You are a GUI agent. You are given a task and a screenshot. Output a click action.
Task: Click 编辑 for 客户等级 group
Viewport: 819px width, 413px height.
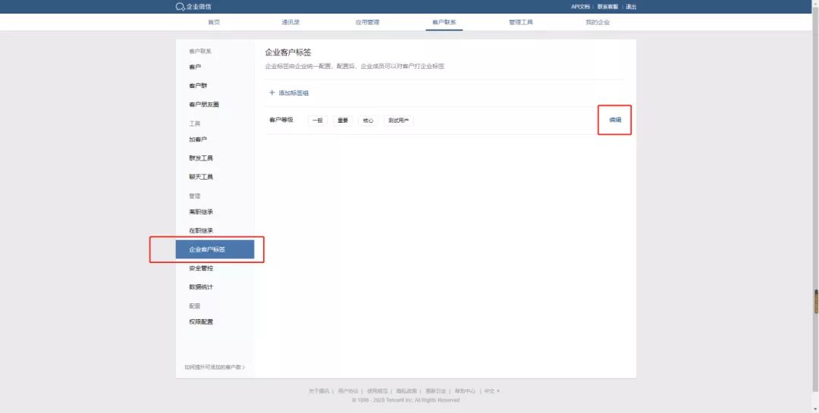click(615, 120)
